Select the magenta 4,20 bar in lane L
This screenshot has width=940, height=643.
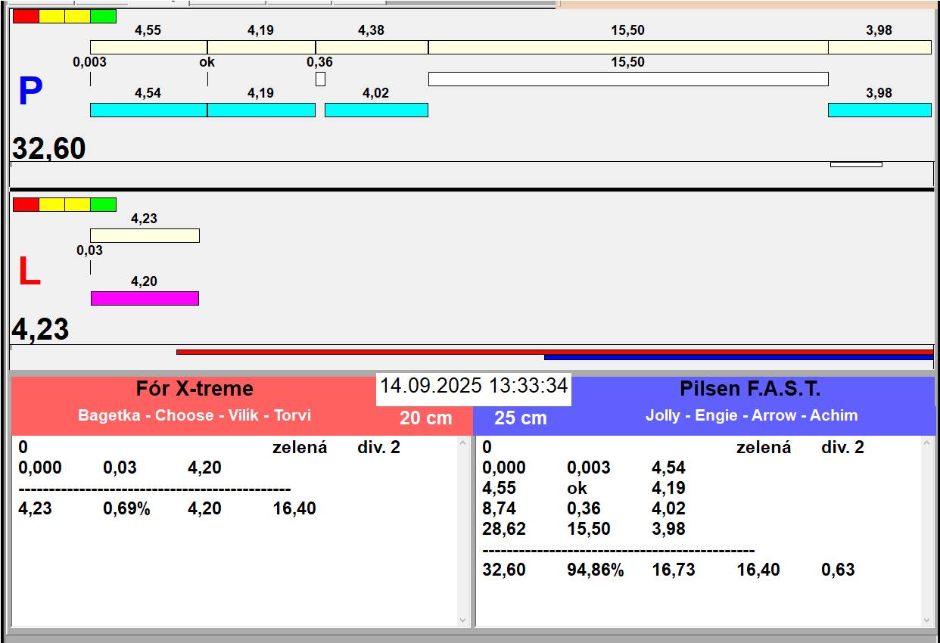[145, 298]
